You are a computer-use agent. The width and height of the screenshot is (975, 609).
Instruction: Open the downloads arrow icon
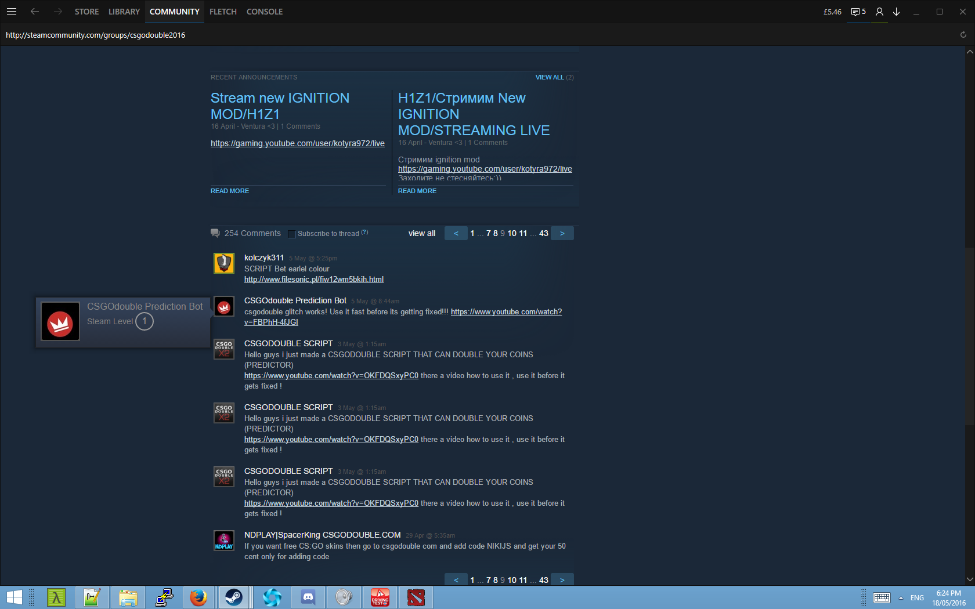[x=897, y=12]
